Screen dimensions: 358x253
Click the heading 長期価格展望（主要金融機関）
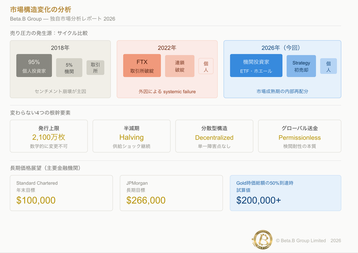pyautogui.click(x=45, y=168)
